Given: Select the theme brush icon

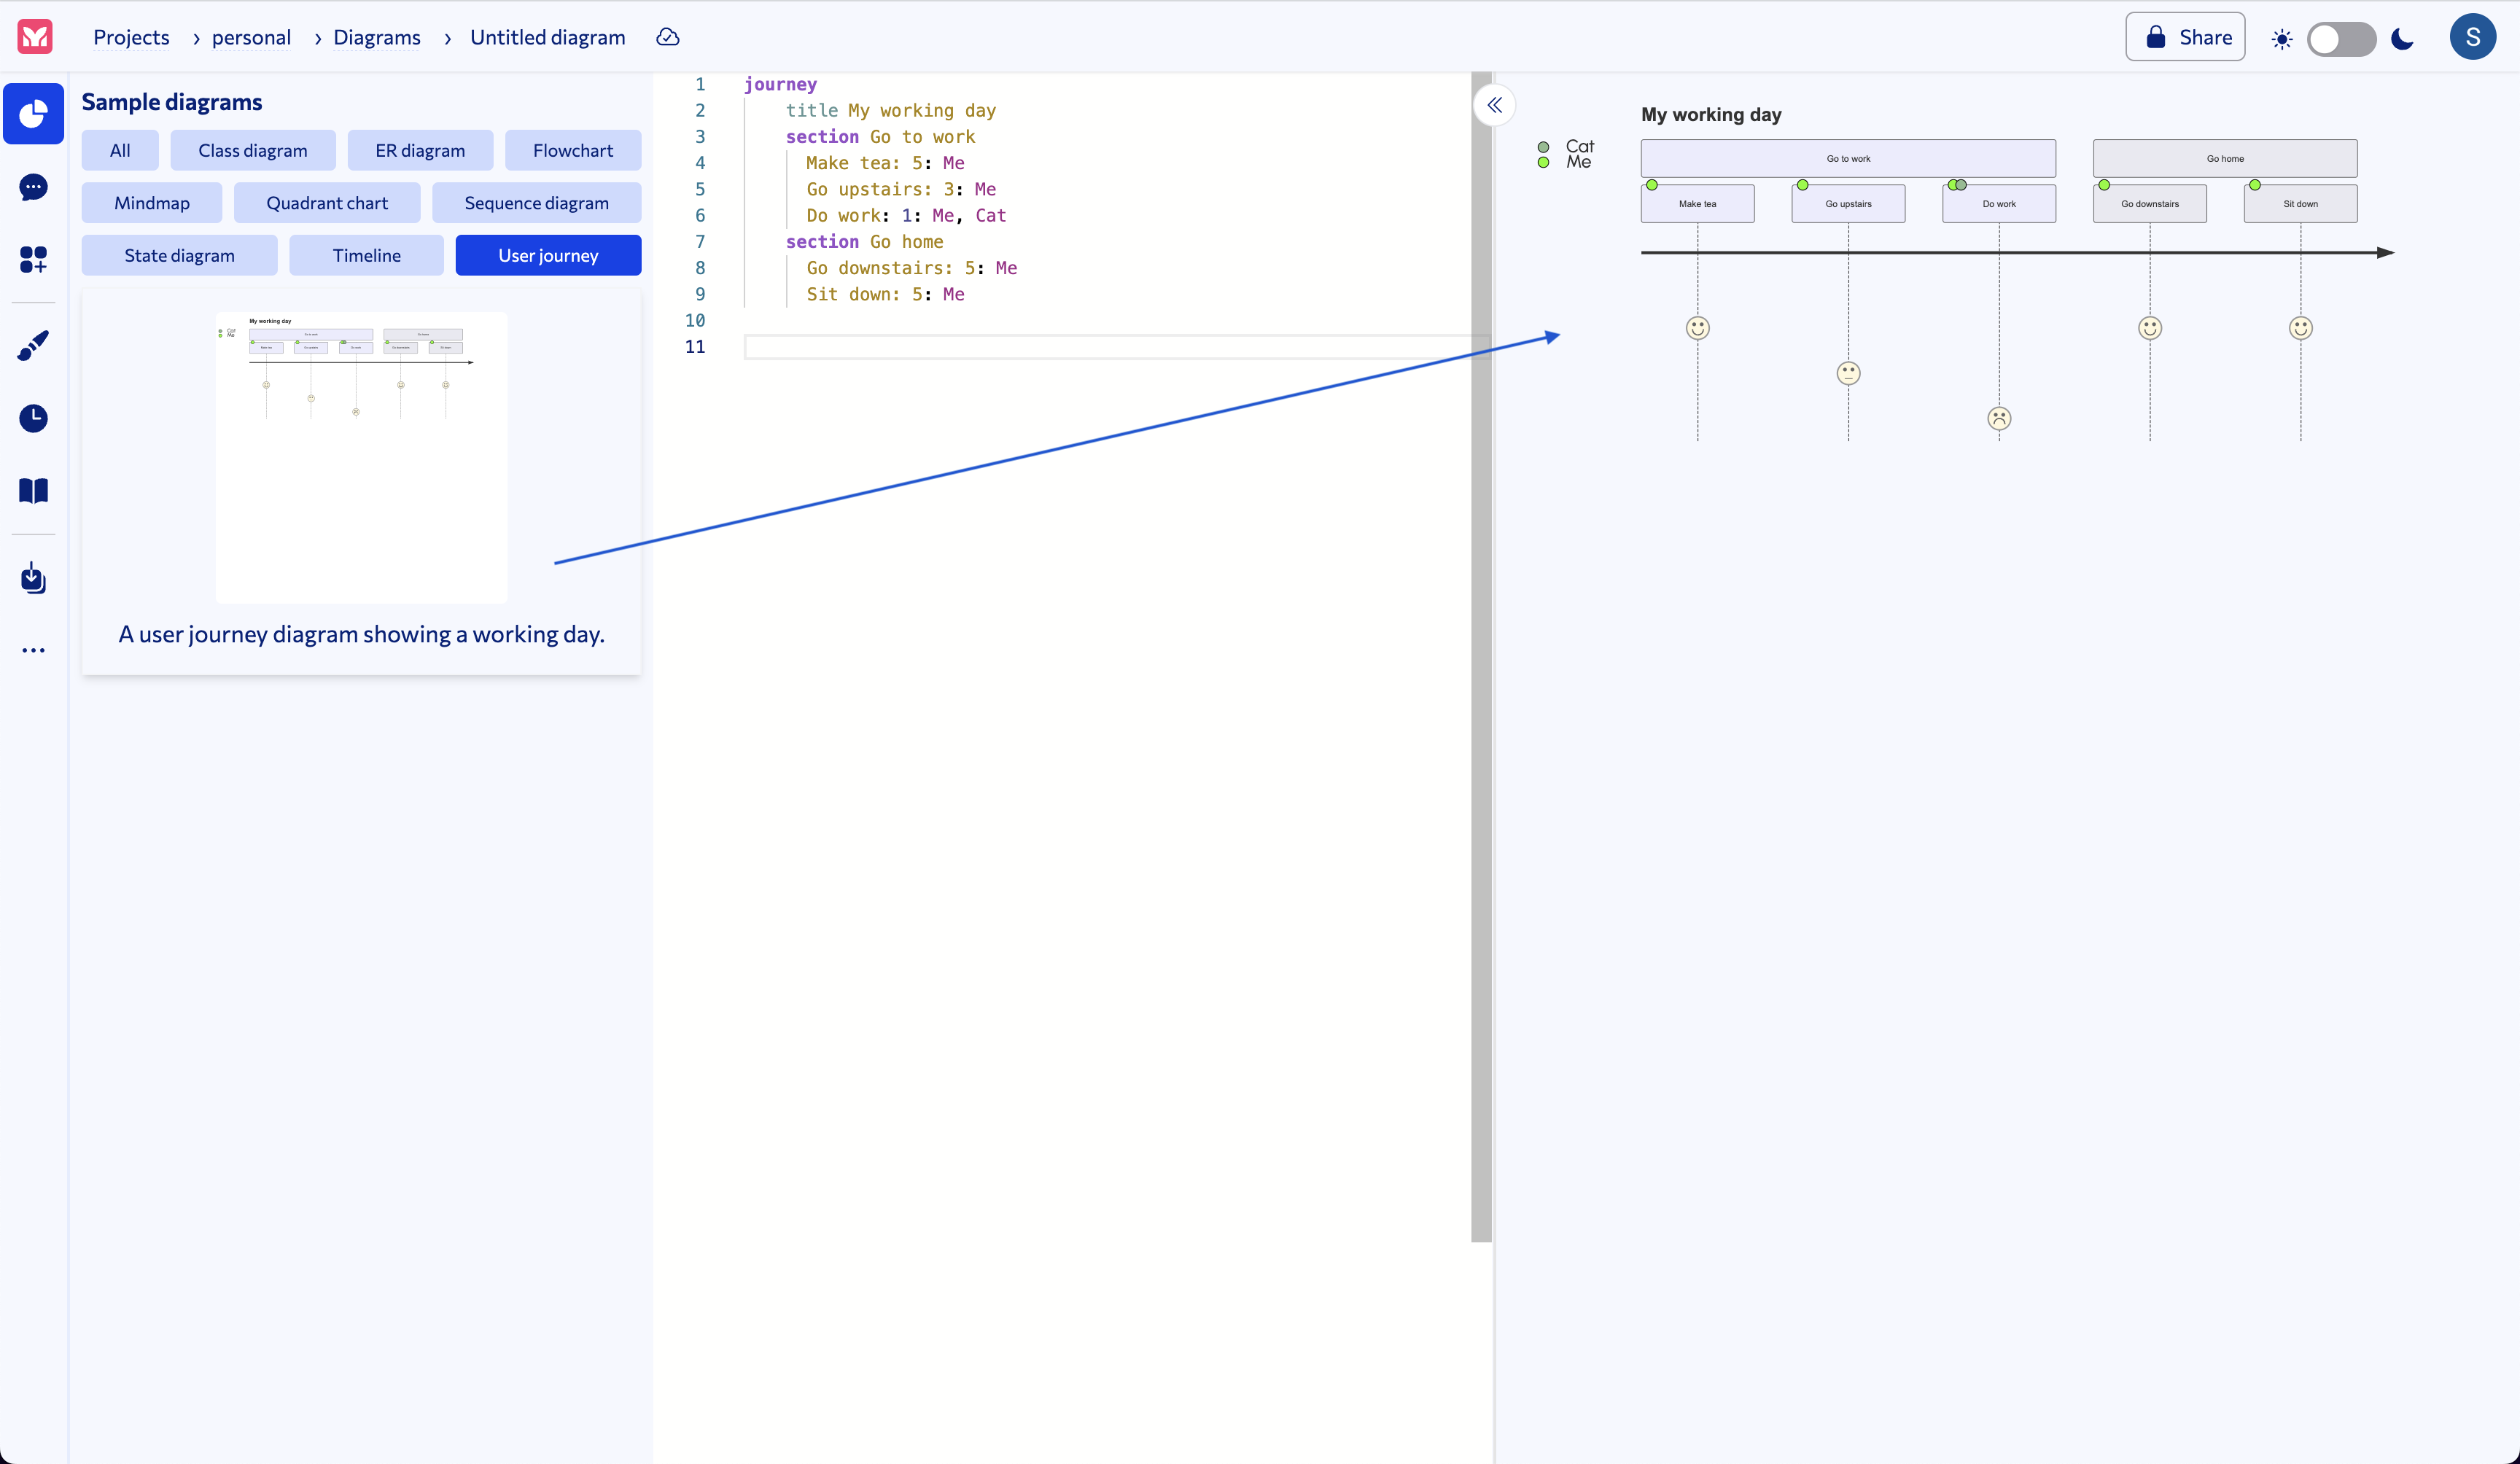Looking at the screenshot, I should point(33,345).
